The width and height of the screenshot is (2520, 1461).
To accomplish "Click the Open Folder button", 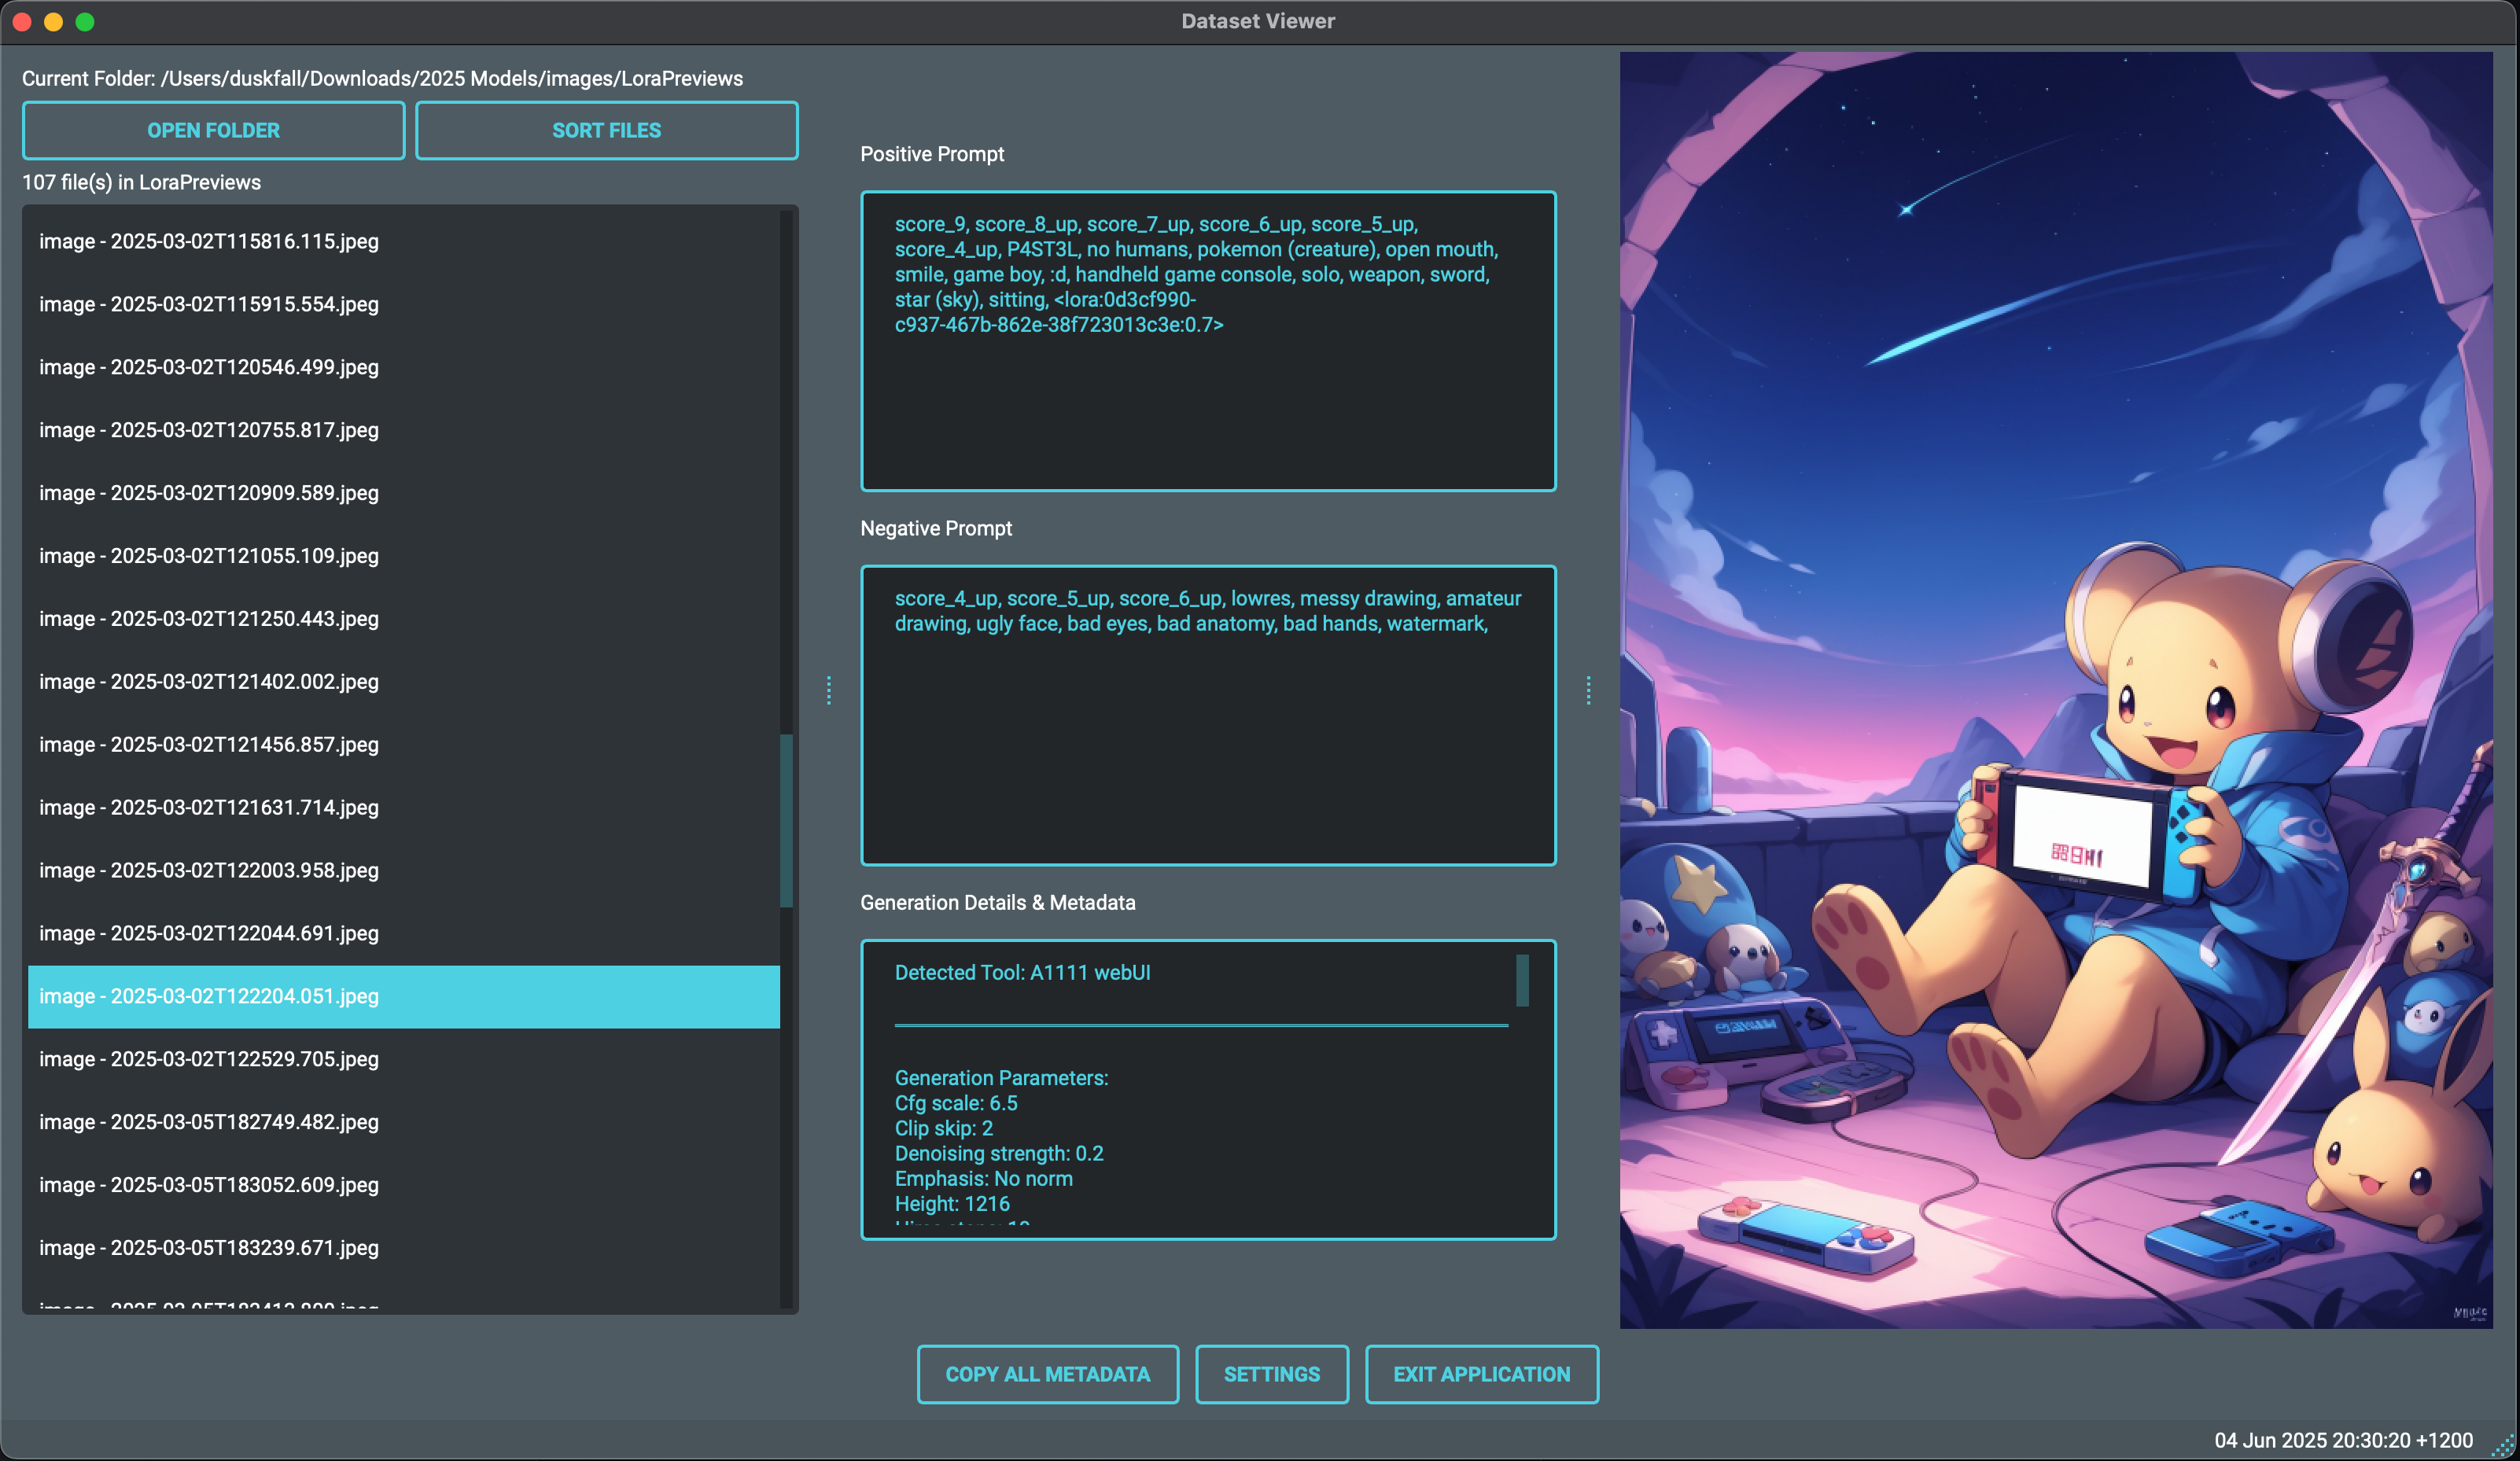I will pos(213,130).
